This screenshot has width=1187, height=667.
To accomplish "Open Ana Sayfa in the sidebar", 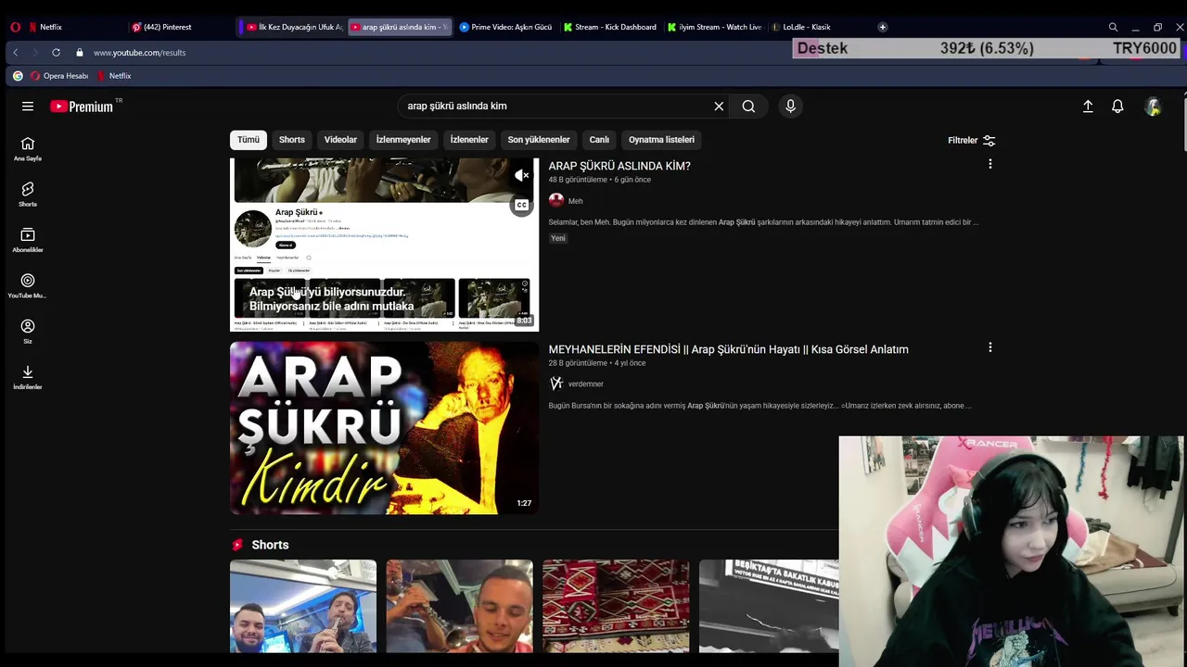I will 28,148.
